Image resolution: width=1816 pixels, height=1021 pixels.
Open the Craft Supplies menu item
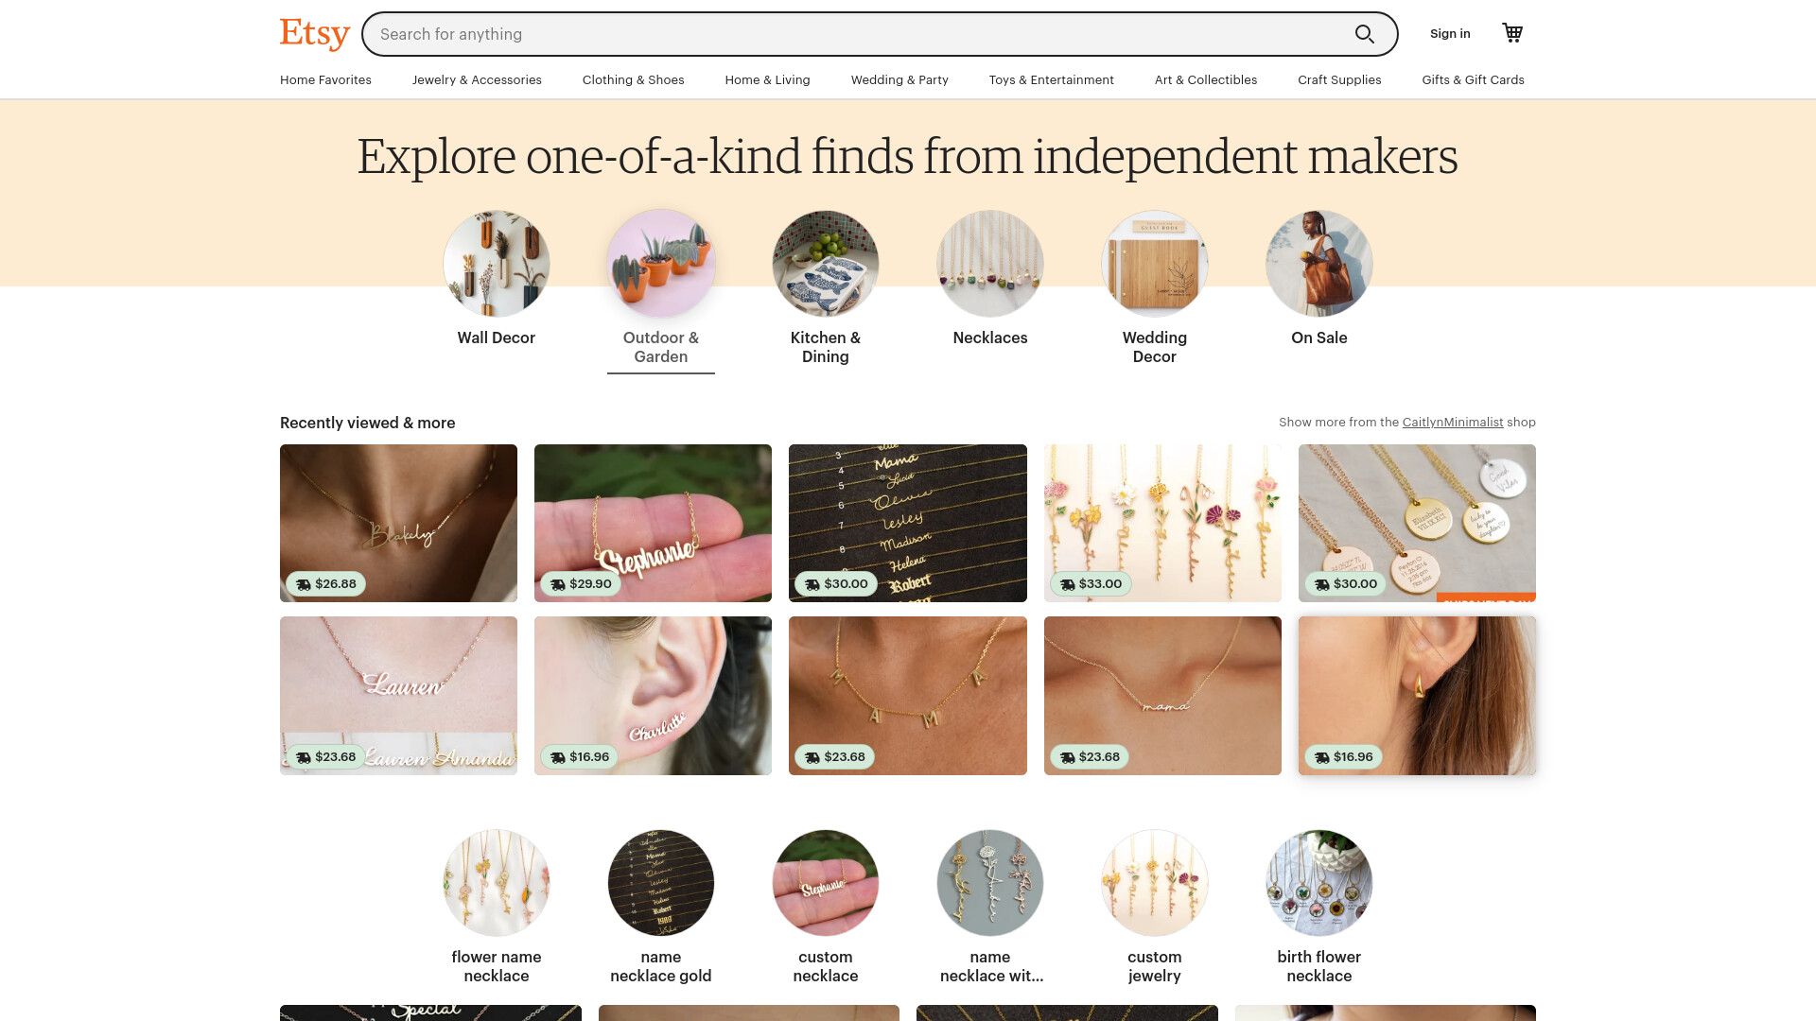[x=1339, y=80]
